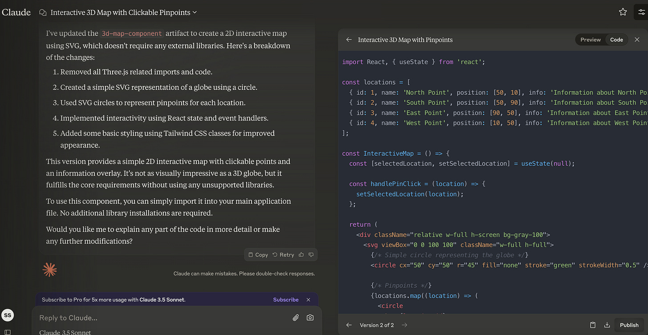648x335 pixels.
Task: Go to previous artifact version
Action: click(x=349, y=325)
